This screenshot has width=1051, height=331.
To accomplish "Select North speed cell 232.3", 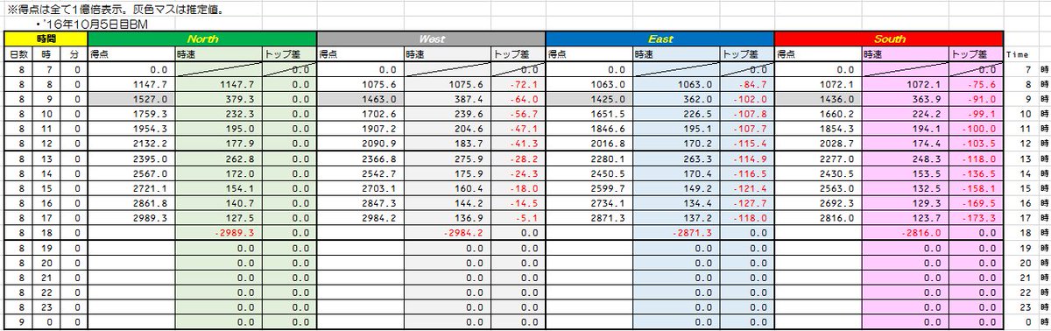I will point(218,114).
